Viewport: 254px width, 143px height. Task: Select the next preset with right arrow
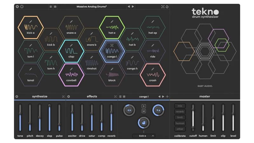(x=133, y=6)
